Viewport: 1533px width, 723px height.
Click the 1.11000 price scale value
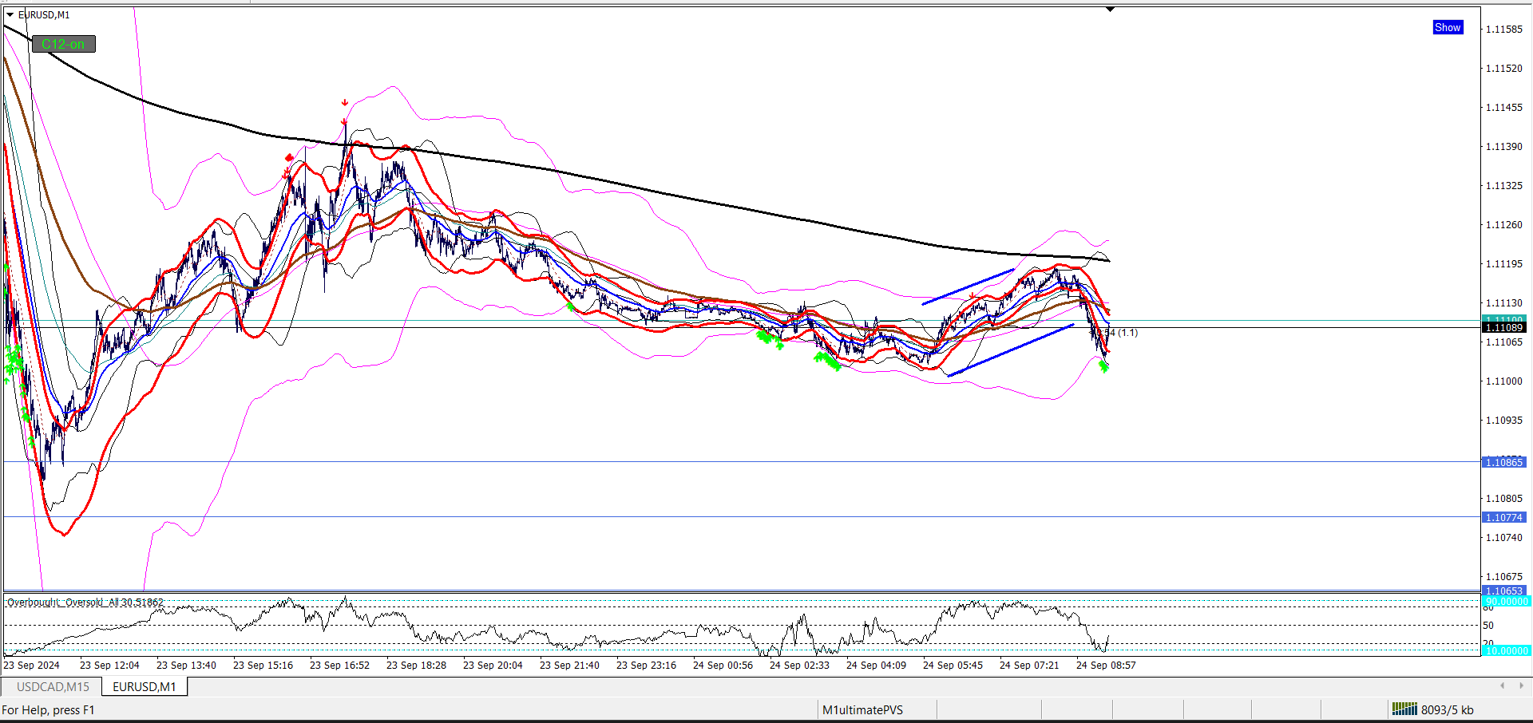click(x=1504, y=381)
